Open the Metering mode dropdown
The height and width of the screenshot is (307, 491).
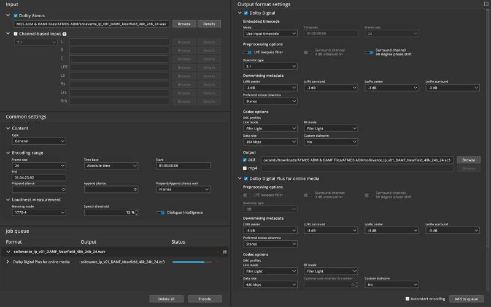coord(38,212)
